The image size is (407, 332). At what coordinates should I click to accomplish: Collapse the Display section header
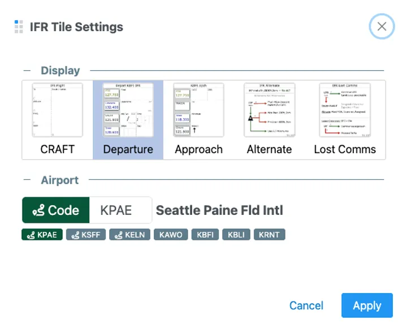point(60,71)
